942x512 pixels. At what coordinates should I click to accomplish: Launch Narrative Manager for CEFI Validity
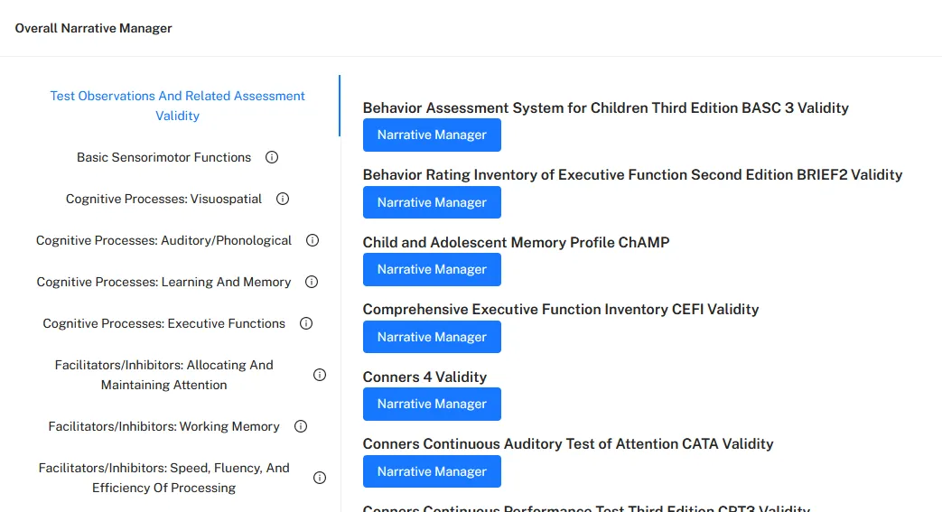(x=432, y=337)
